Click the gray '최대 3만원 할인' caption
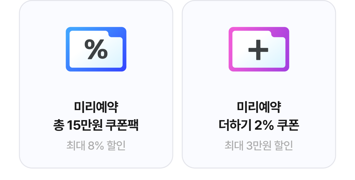The width and height of the screenshot is (355, 180). pyautogui.click(x=259, y=146)
